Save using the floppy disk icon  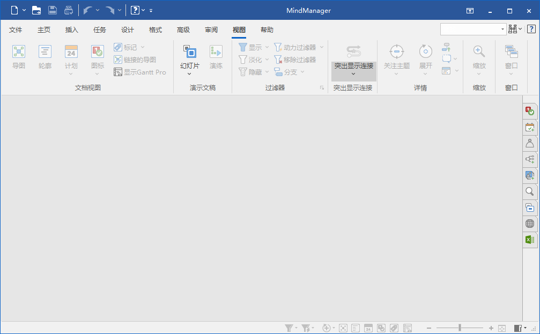pos(53,10)
